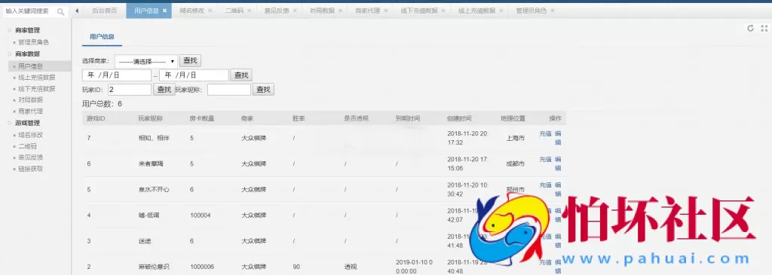
Task: Focus the 玩家ID input field
Action: [x=130, y=90]
